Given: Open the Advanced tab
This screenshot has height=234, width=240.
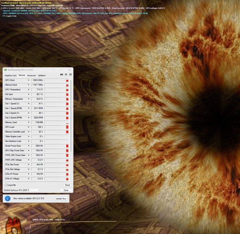Looking at the screenshot, I should coord(31,75).
